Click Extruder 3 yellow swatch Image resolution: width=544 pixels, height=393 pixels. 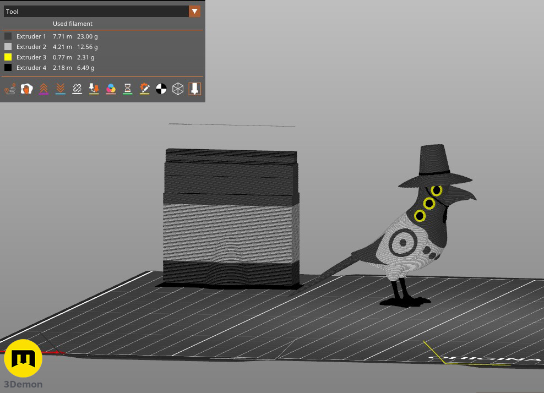pyautogui.click(x=8, y=57)
